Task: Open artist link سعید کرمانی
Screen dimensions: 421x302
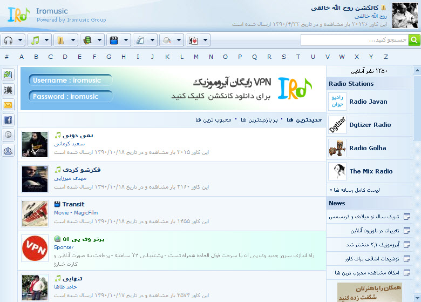Action: point(69,144)
